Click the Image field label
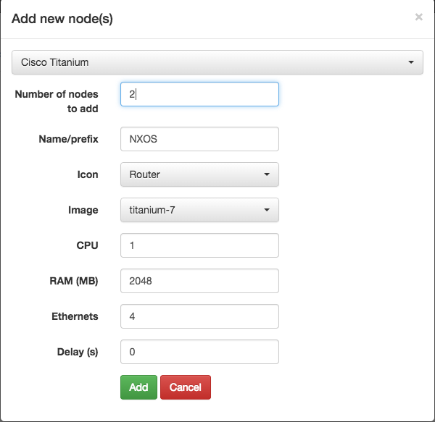The height and width of the screenshot is (422, 435). (83, 210)
